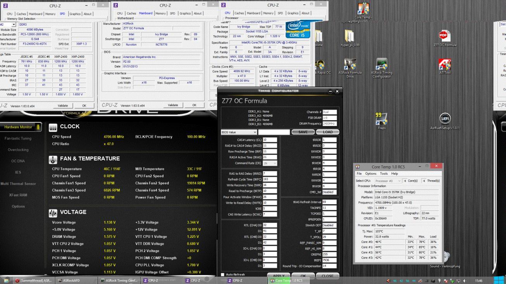Click the CAS# Latency (CL) value field
This screenshot has width=506, height=284.
270,140
